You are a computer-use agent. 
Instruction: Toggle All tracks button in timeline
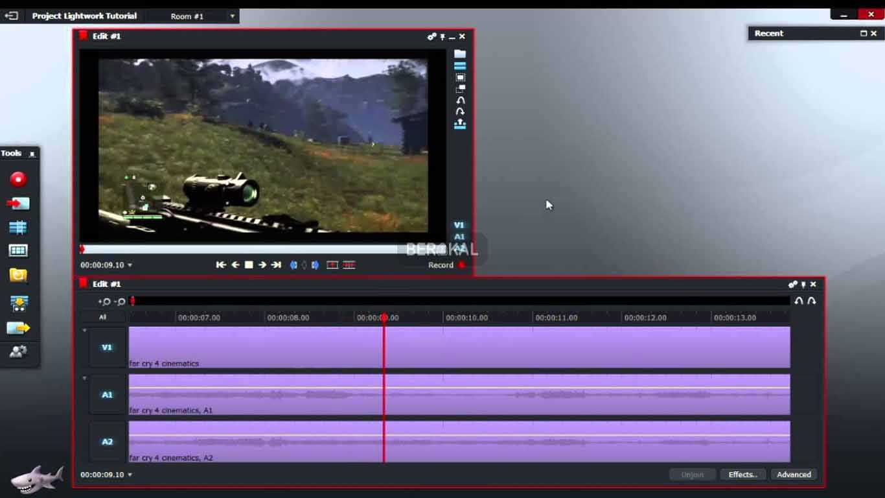(102, 317)
